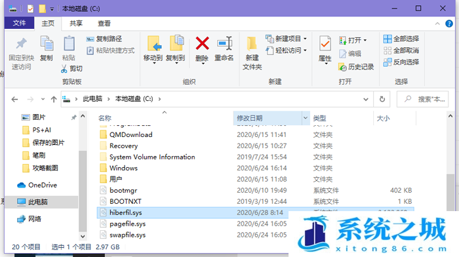
Task: Open 属性 properties button
Action: point(325,50)
